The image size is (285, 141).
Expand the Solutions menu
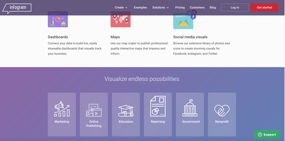(x=161, y=7)
